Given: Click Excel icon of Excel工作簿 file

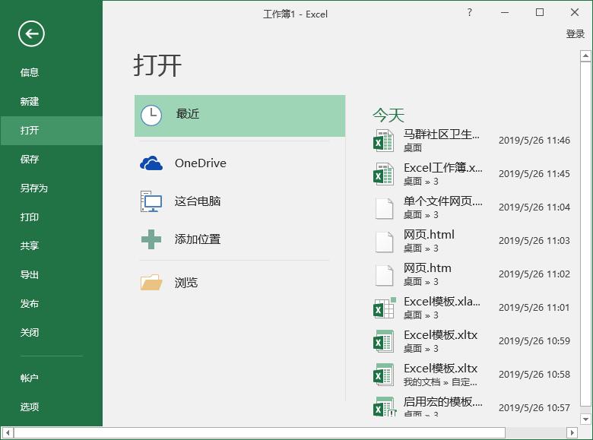Looking at the screenshot, I should tap(383, 173).
